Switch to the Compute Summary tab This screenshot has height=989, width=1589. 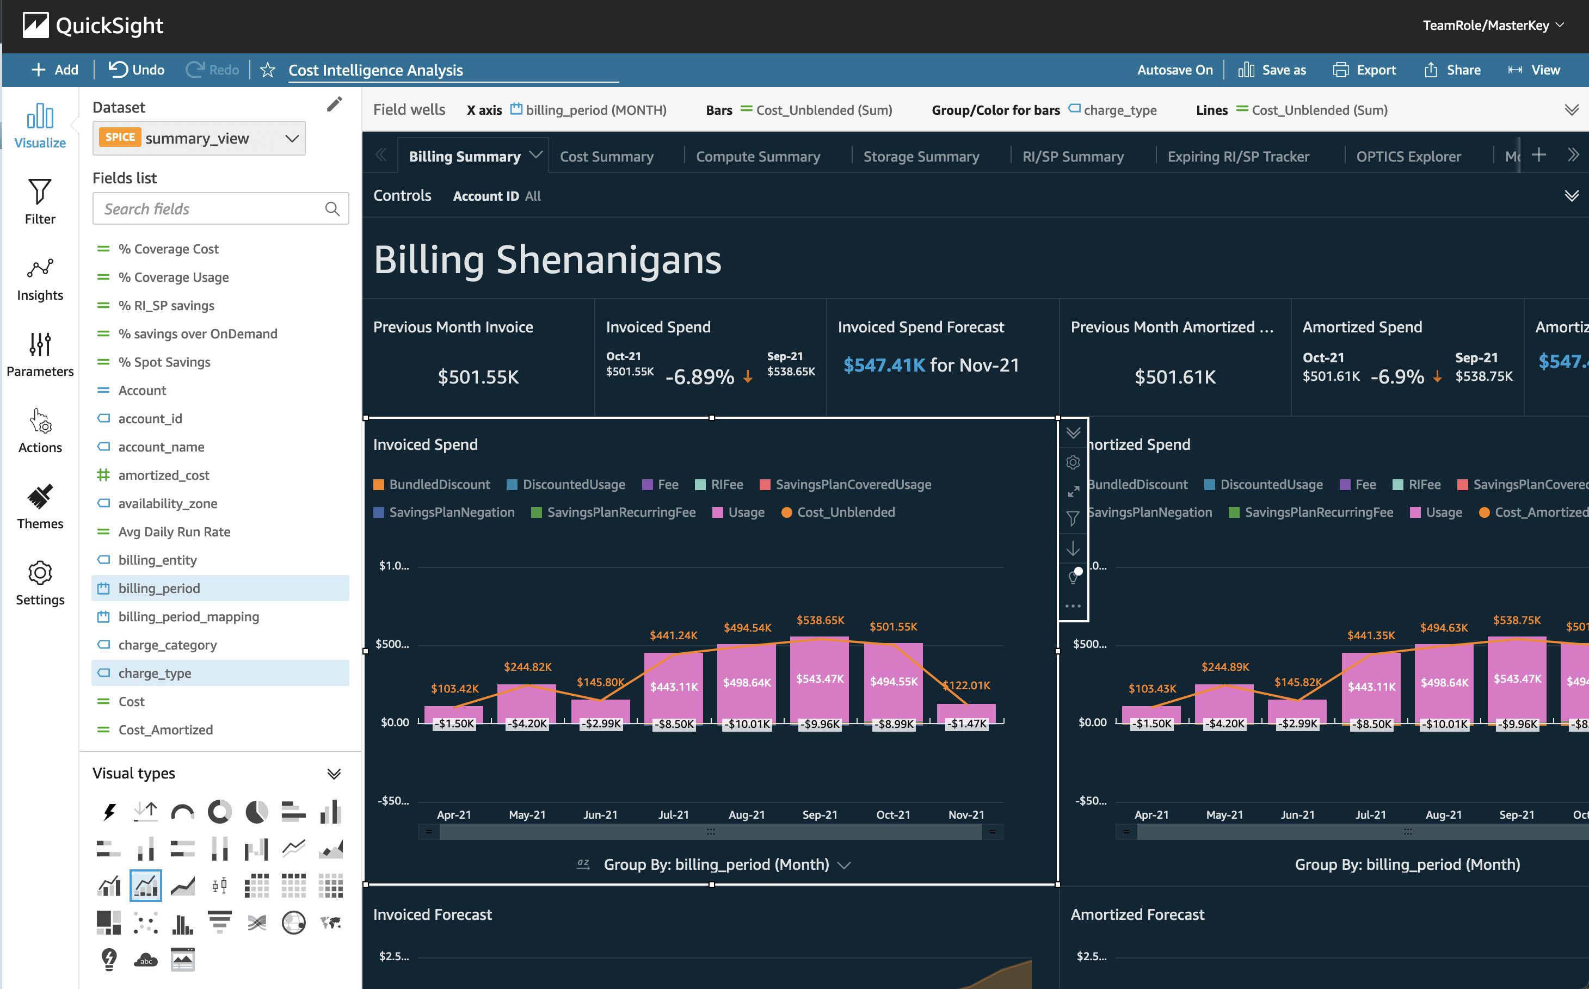coord(757,156)
